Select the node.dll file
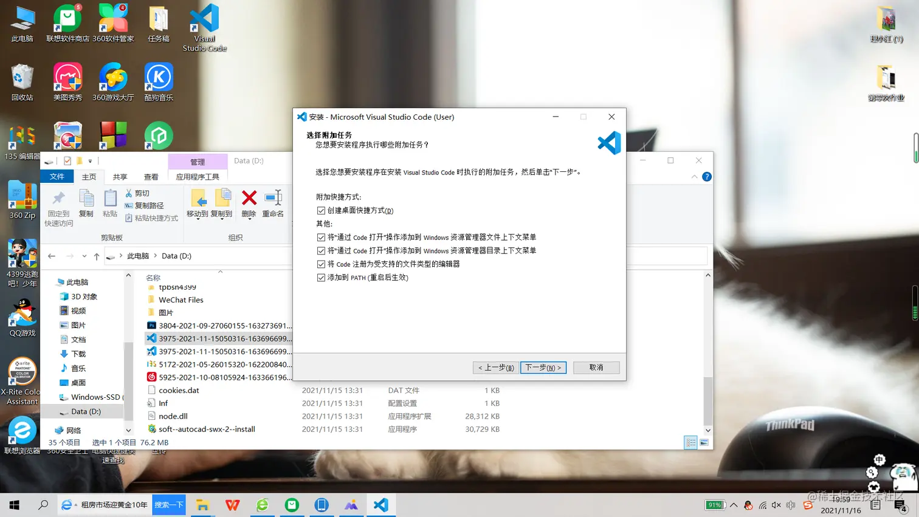The width and height of the screenshot is (919, 517). tap(168, 416)
